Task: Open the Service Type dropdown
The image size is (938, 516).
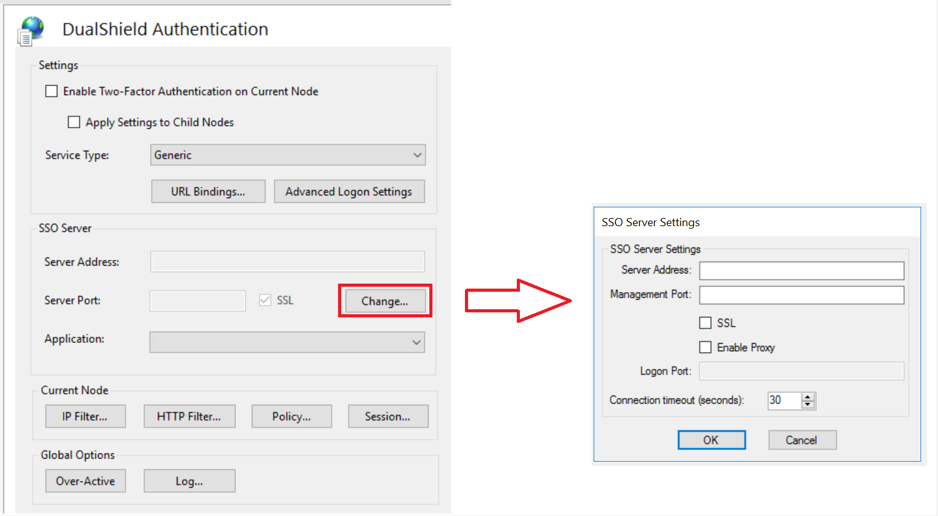Action: point(287,155)
